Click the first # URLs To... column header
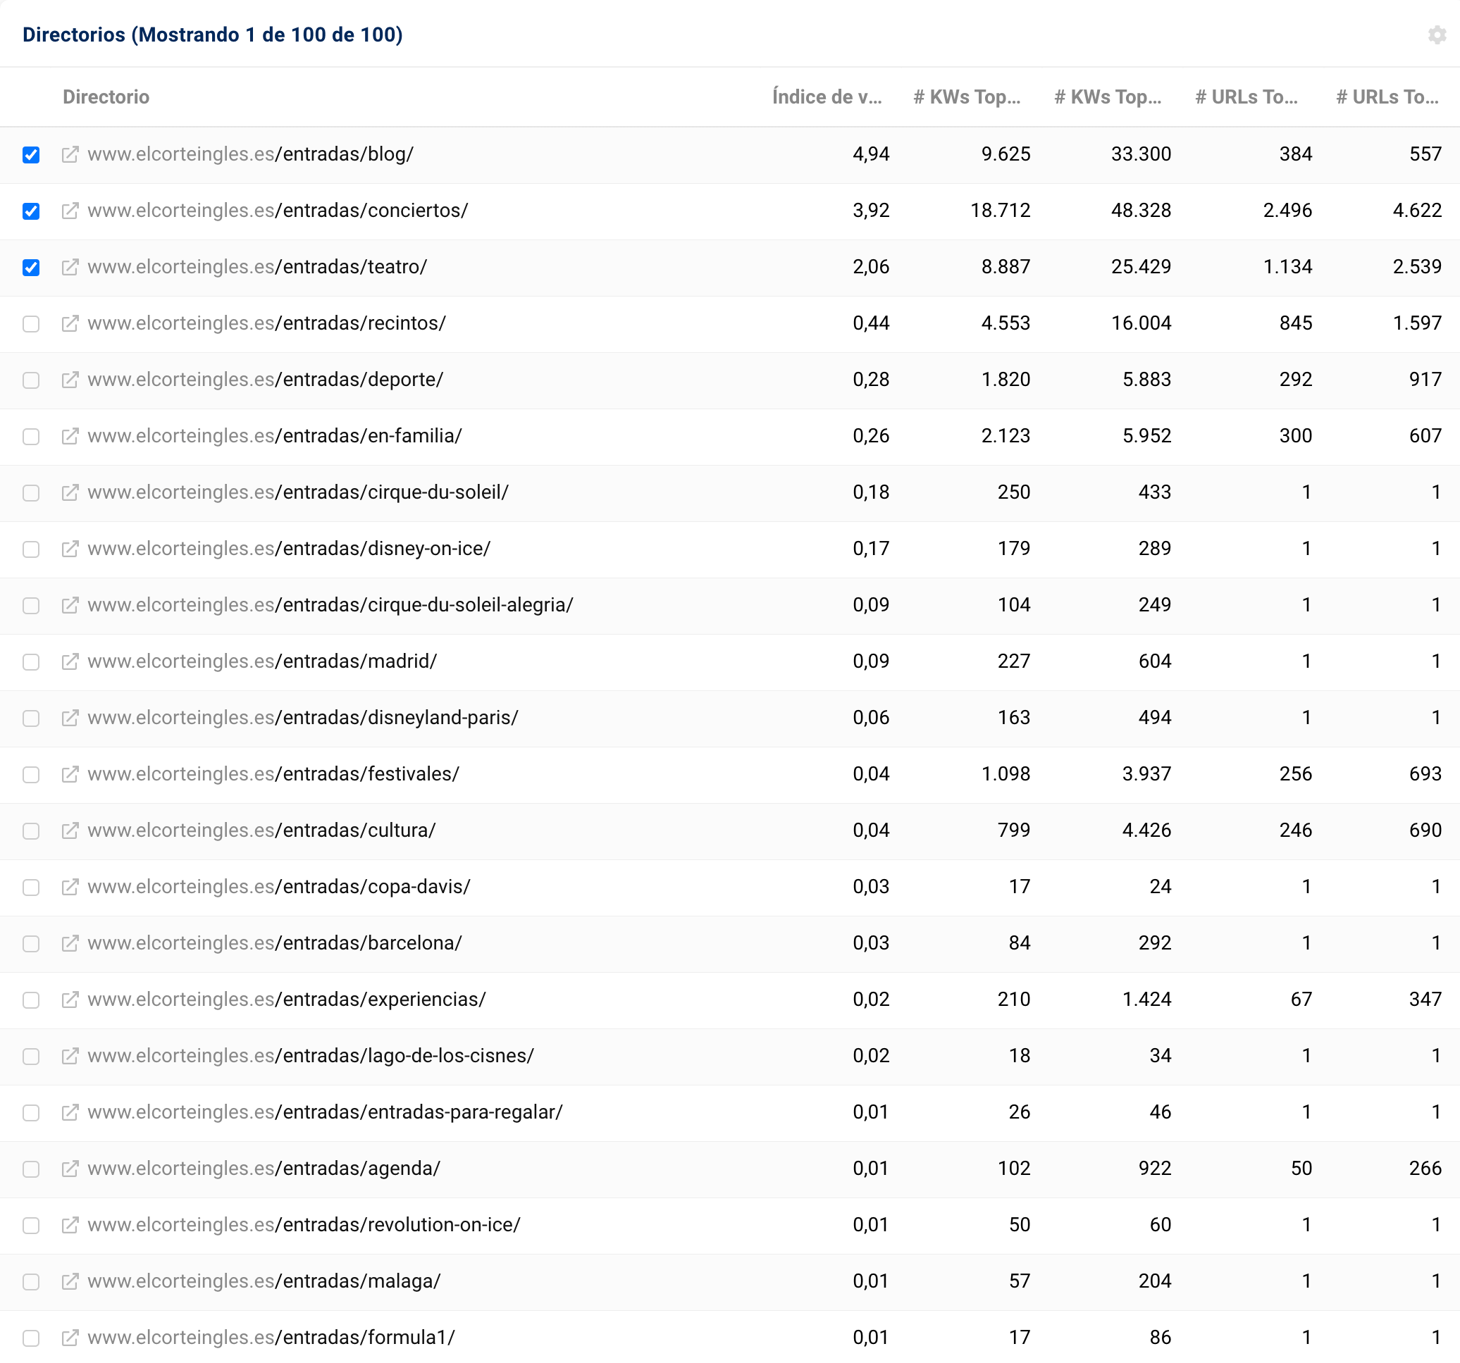 1246,97
